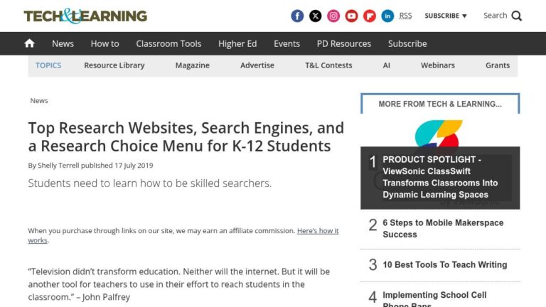Select PD Resources in the navigation

click(343, 43)
